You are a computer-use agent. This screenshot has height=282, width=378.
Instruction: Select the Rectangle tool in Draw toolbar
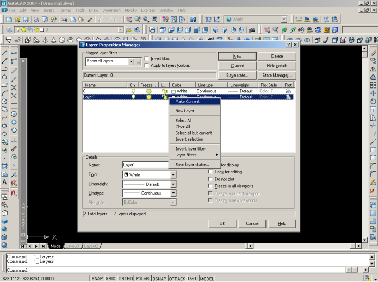click(x=4, y=85)
